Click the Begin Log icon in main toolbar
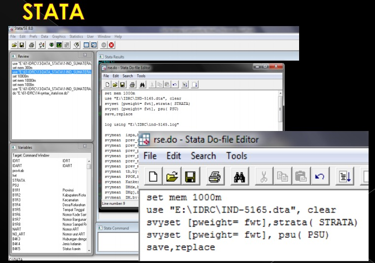 (x=41, y=45)
